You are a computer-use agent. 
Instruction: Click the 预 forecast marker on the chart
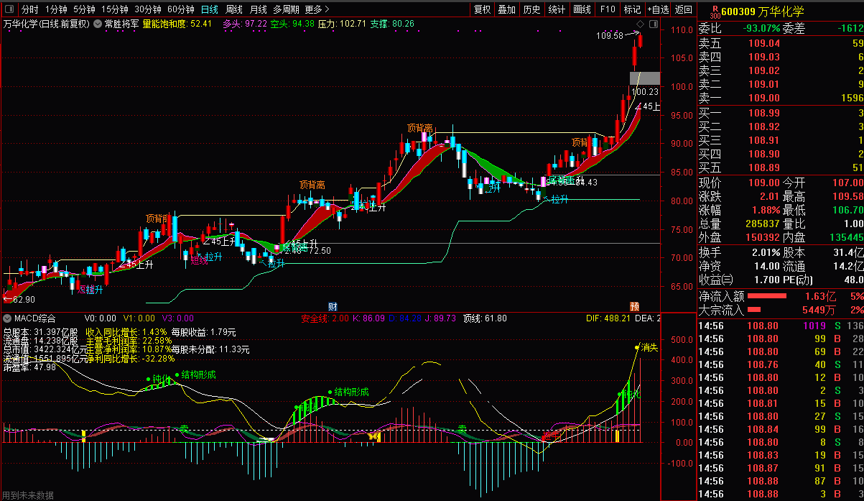point(634,306)
